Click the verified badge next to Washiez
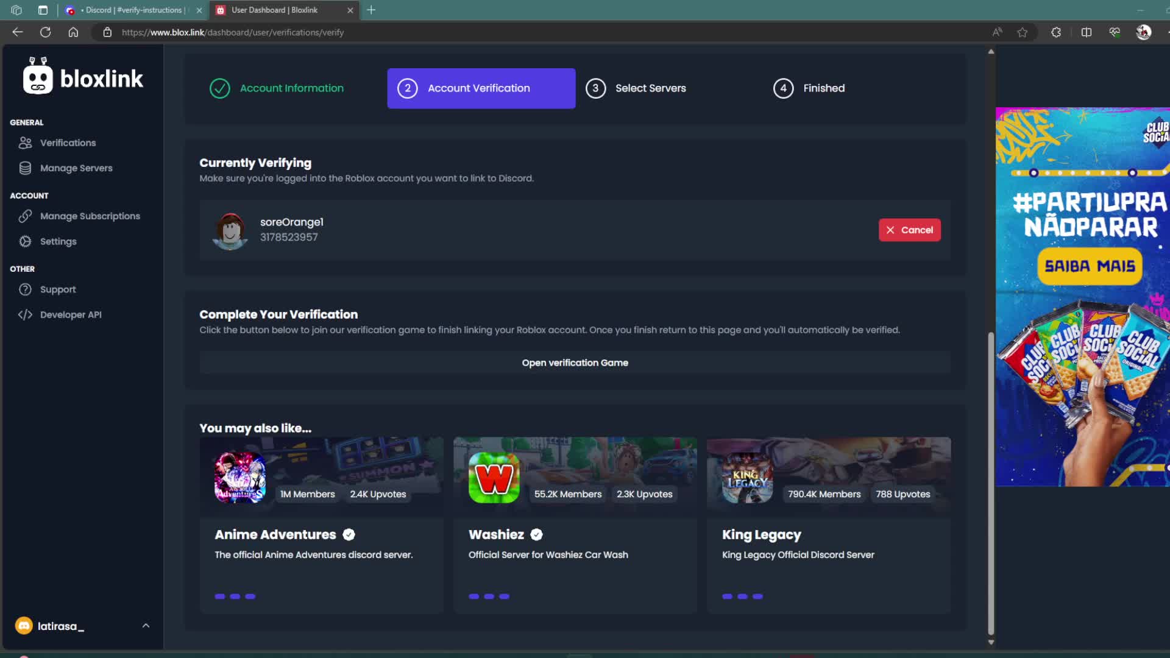This screenshot has width=1170, height=658. pyautogui.click(x=536, y=534)
